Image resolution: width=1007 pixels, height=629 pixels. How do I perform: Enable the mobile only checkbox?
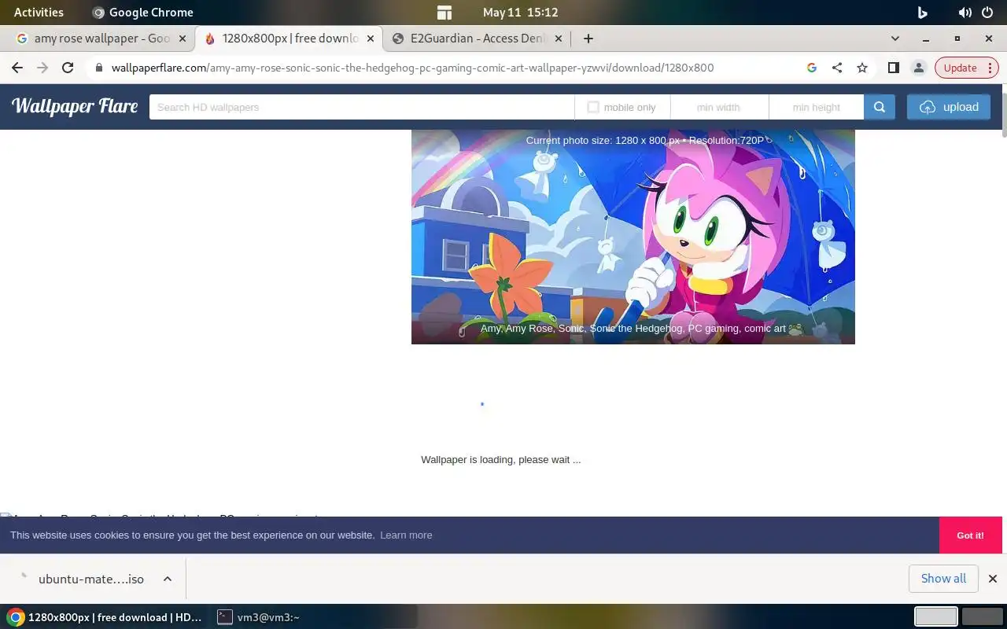click(x=593, y=107)
